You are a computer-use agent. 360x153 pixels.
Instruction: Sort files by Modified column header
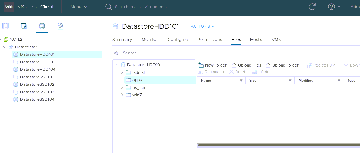point(306,81)
